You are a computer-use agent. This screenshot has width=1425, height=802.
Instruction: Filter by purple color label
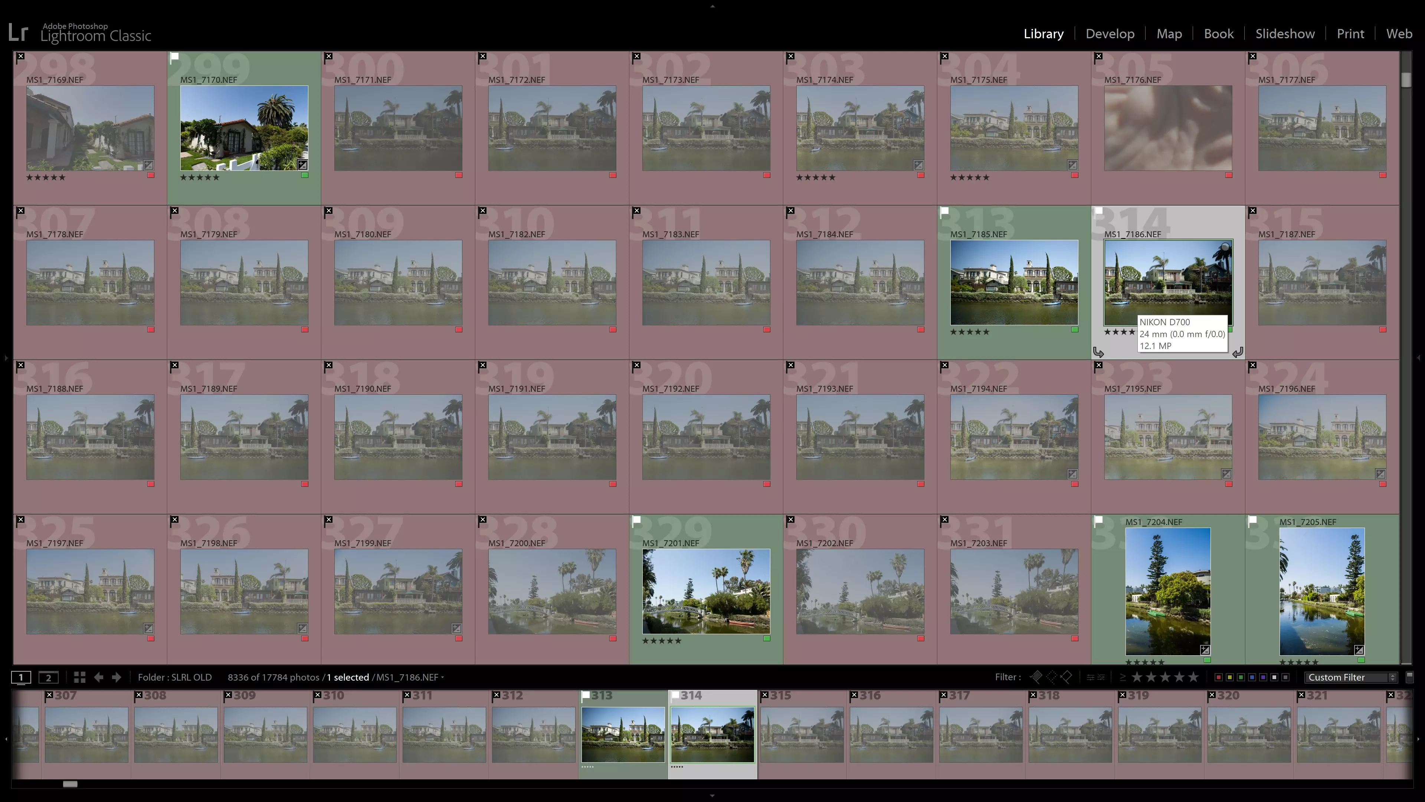[x=1263, y=678]
